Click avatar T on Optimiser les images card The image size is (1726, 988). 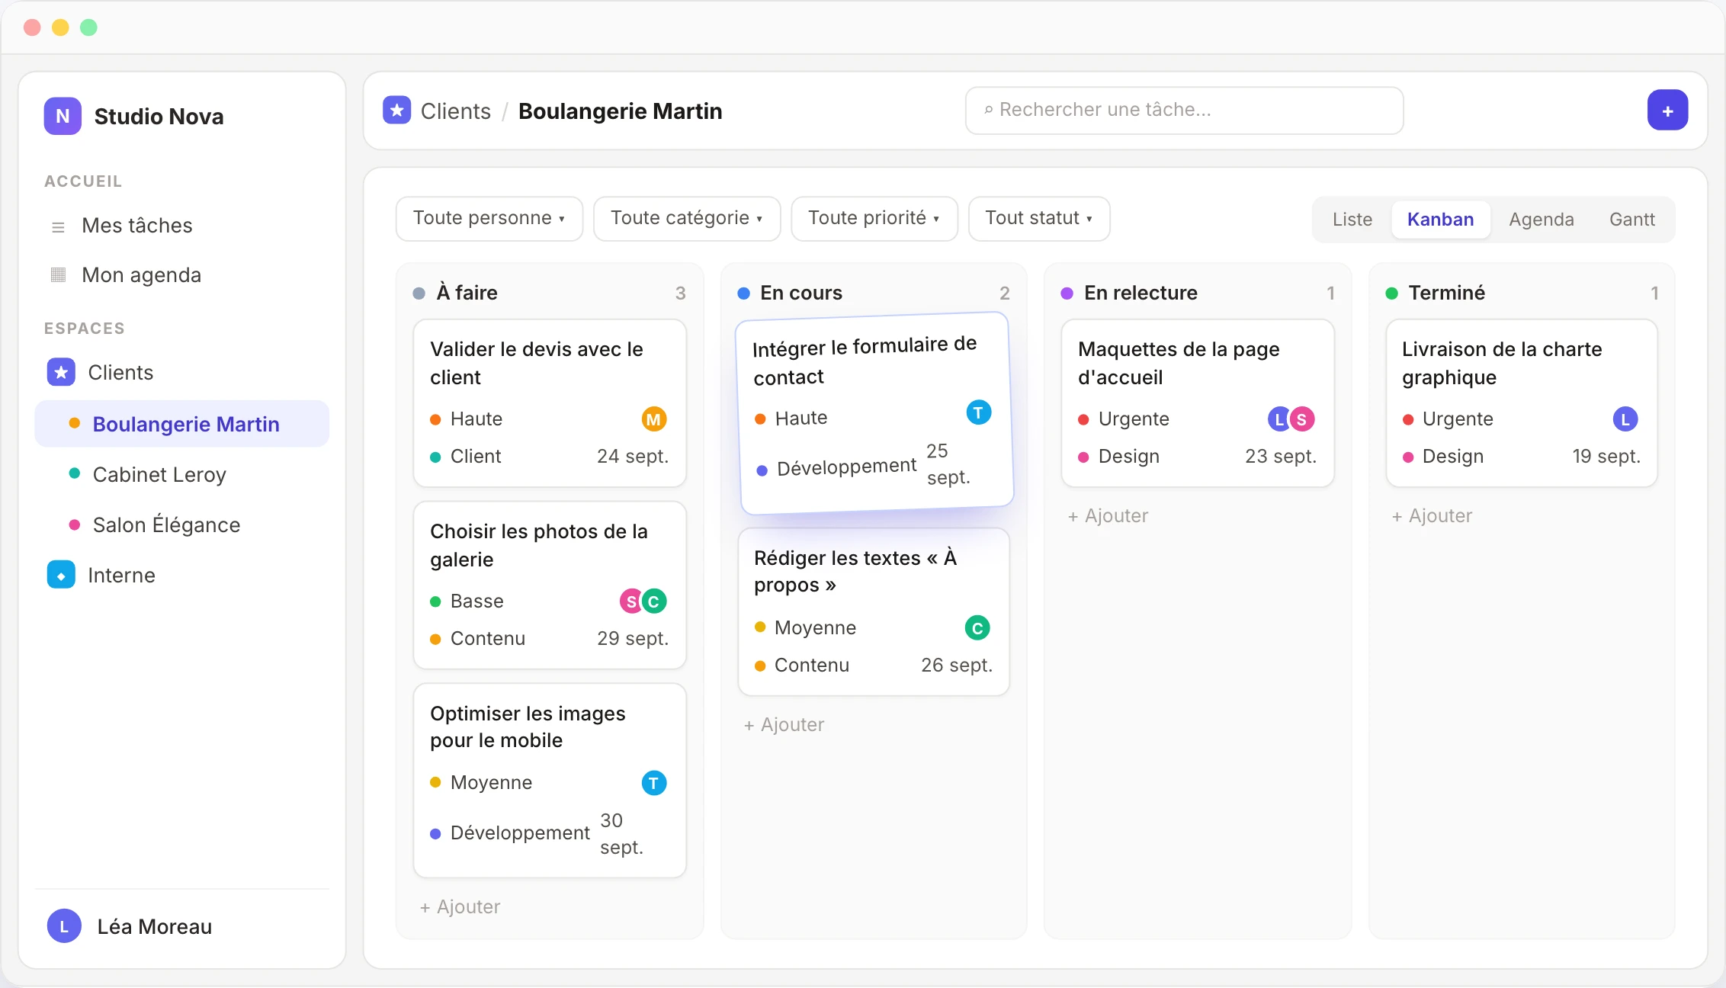(653, 783)
